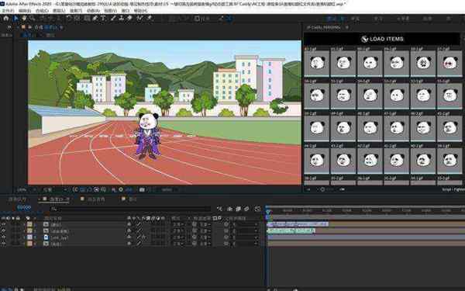Switch to the second composition tab in timeline
Viewport: 465px width, 291px height.
coord(92,199)
